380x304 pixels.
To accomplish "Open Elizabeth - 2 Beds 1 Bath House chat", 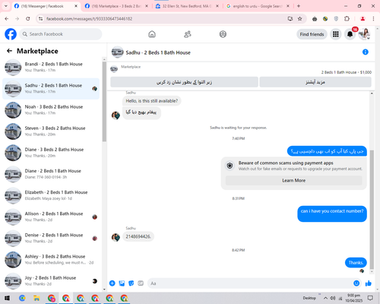I will coord(51,195).
